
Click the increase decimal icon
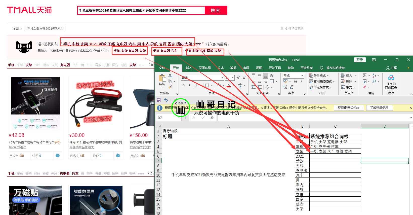pyautogui.click(x=285, y=87)
